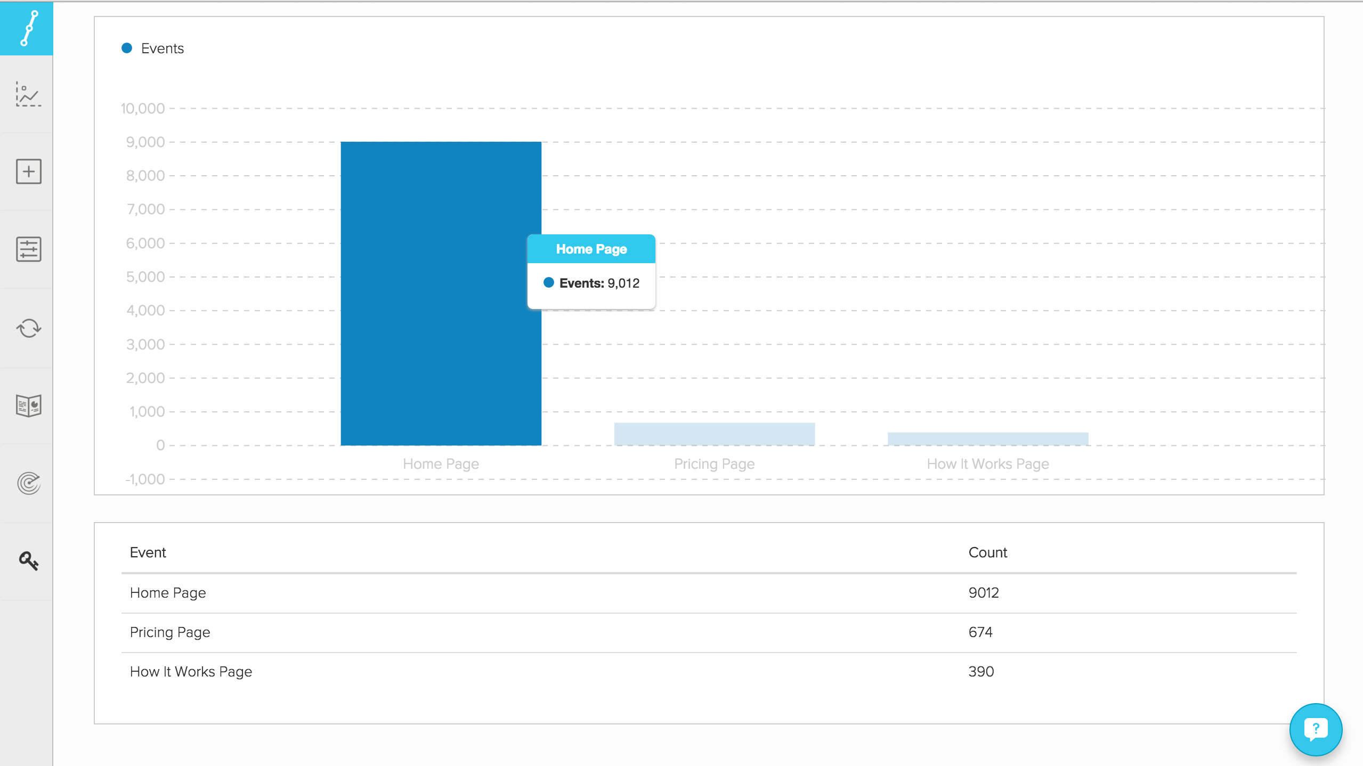Open the key icon in sidebar
This screenshot has width=1363, height=766.
click(28, 560)
